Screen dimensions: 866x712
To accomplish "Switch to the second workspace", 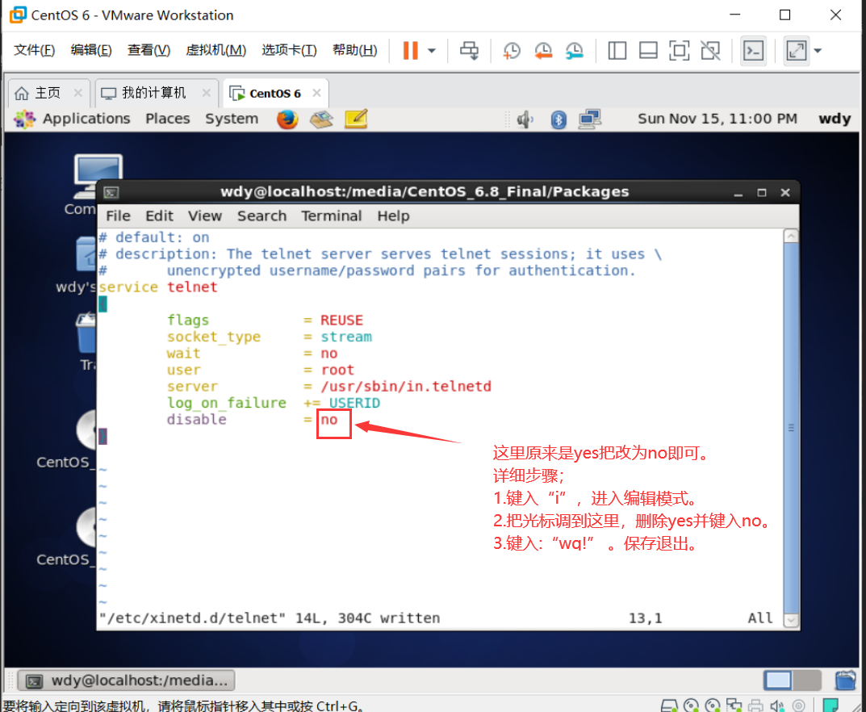I will click(x=806, y=681).
